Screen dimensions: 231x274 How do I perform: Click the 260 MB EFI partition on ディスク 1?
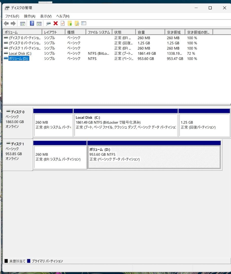coord(60,155)
